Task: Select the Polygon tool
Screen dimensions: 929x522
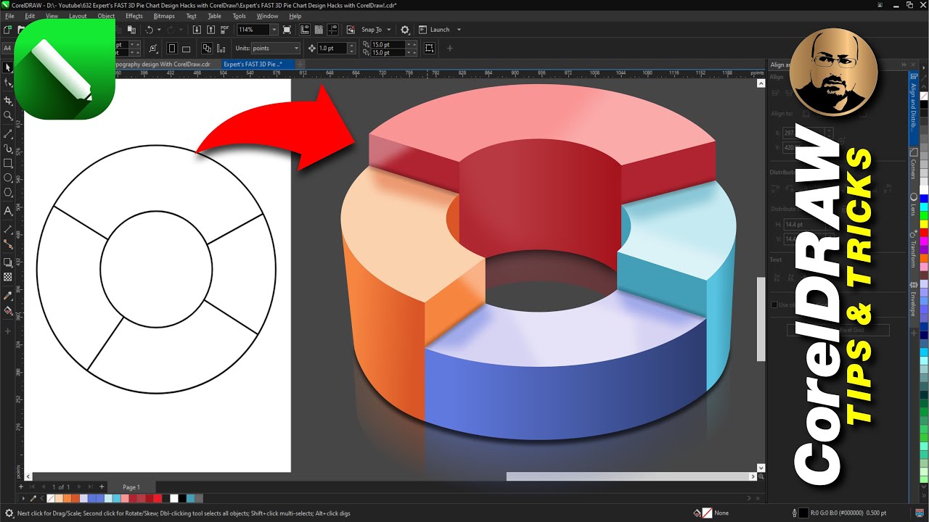Action: [8, 193]
